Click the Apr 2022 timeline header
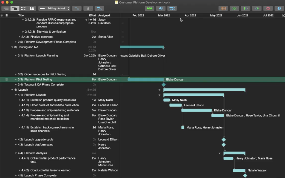 pyautogui.click(x=190, y=16)
